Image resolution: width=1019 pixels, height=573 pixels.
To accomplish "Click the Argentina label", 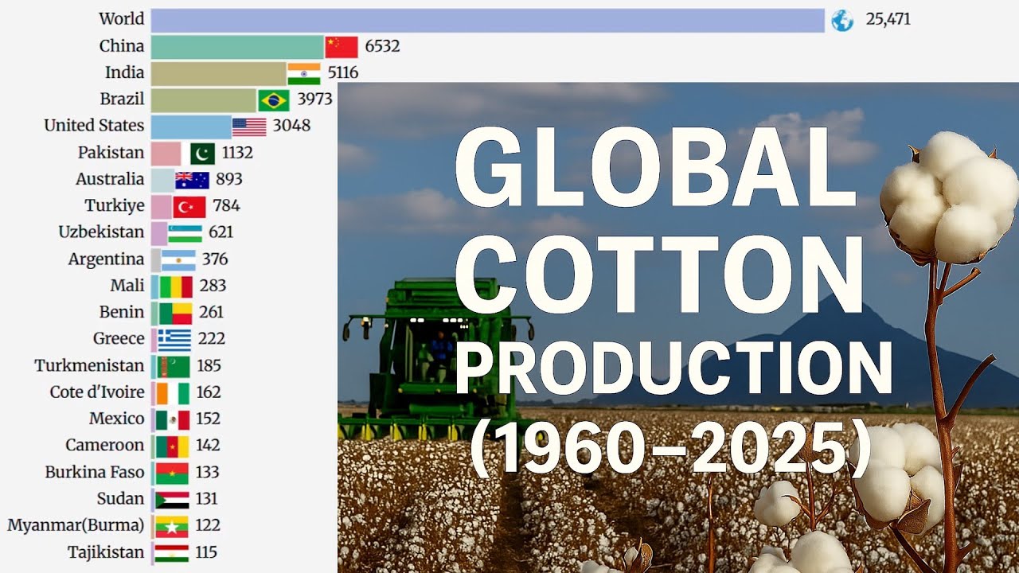I will tap(106, 259).
